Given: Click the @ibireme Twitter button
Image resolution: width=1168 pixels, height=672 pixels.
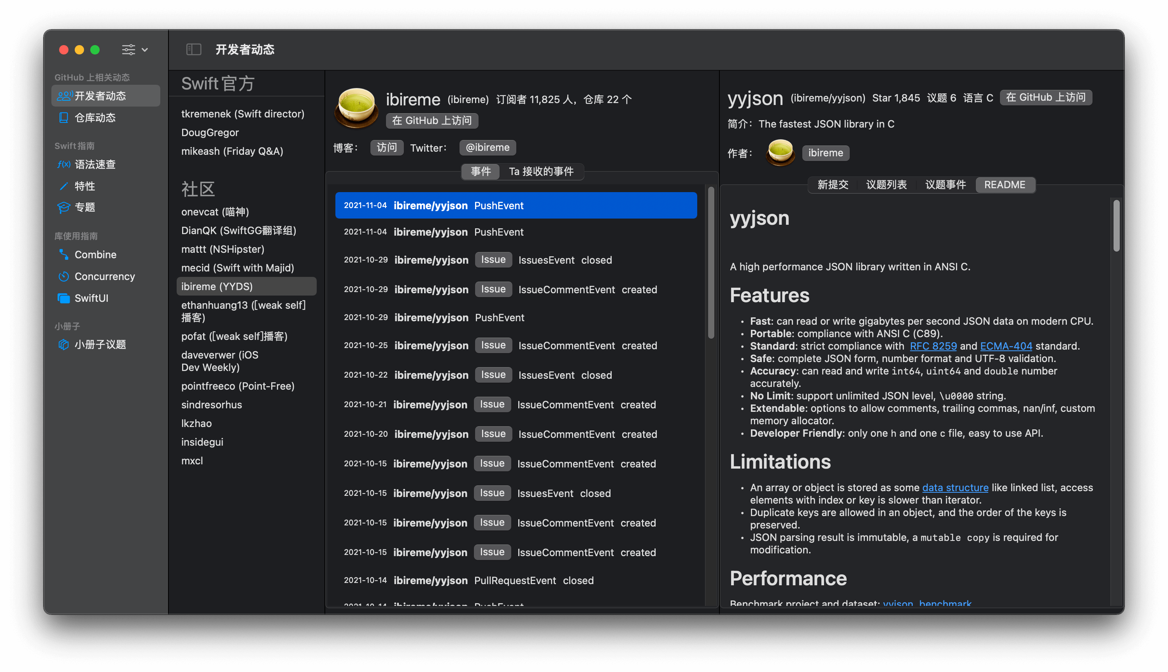Looking at the screenshot, I should tap(488, 147).
